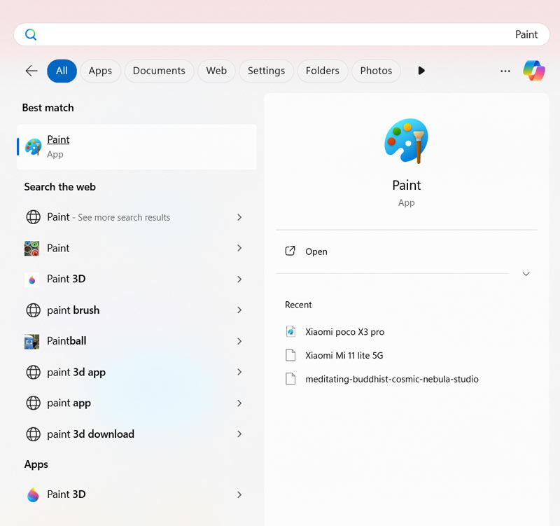Click the search magnifier icon
560x526 pixels.
pos(31,34)
